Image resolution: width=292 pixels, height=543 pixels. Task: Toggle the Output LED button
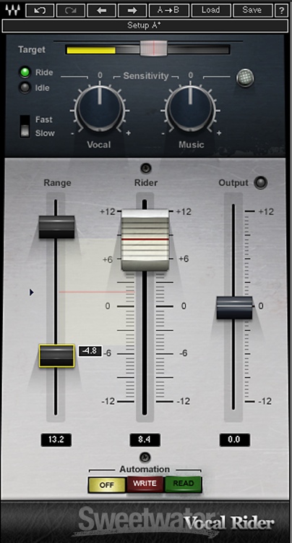pos(260,183)
